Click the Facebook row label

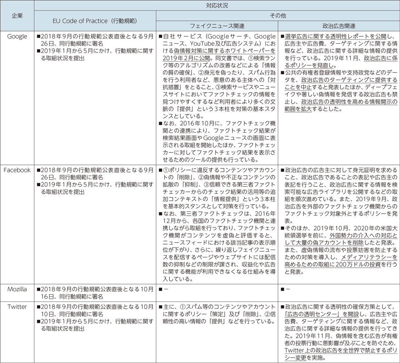pos(17,170)
